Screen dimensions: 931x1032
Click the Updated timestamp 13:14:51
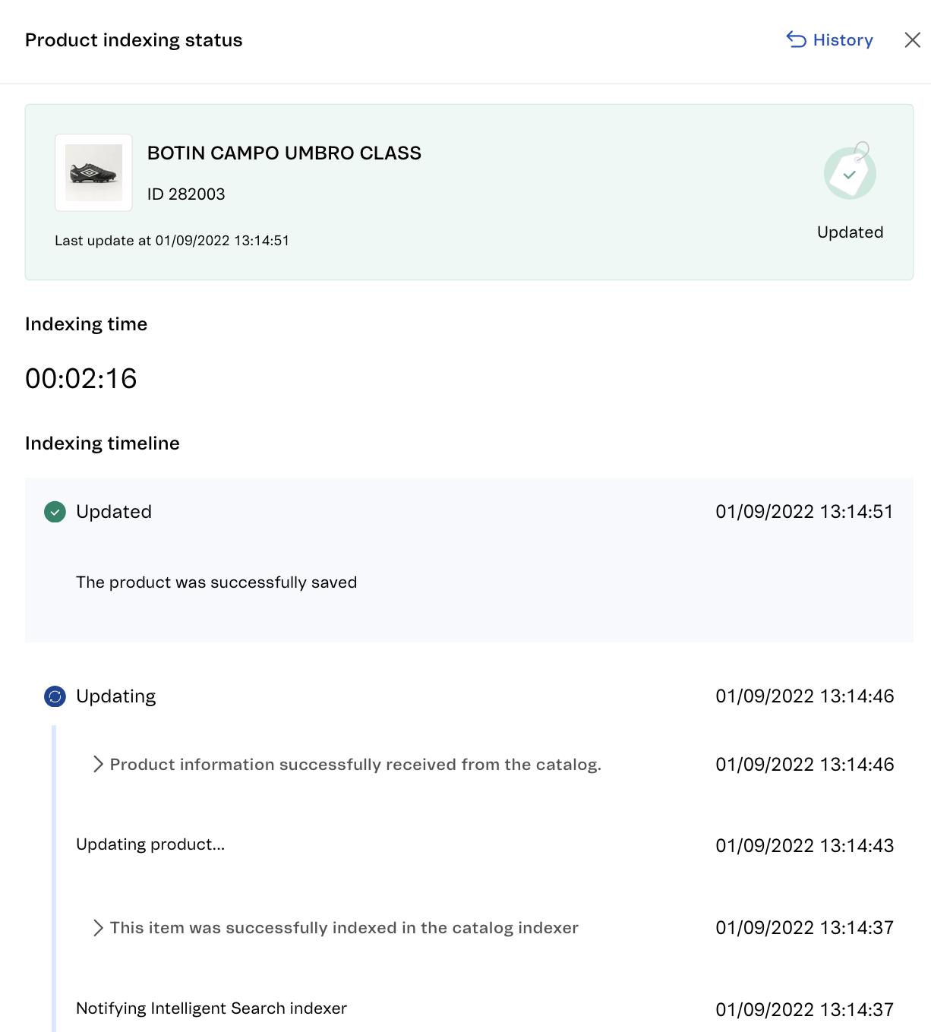(x=804, y=512)
